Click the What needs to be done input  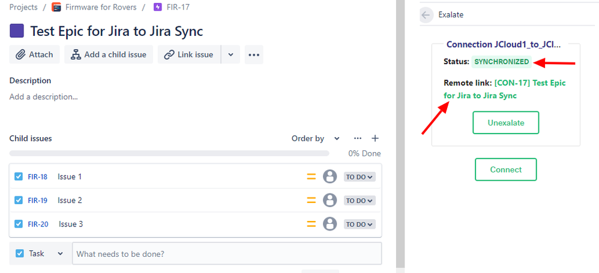pos(227,253)
